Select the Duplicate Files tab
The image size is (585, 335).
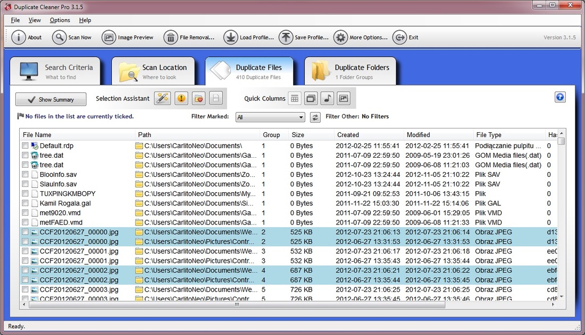249,71
